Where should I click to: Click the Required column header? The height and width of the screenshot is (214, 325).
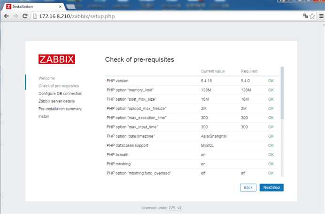[x=249, y=71]
